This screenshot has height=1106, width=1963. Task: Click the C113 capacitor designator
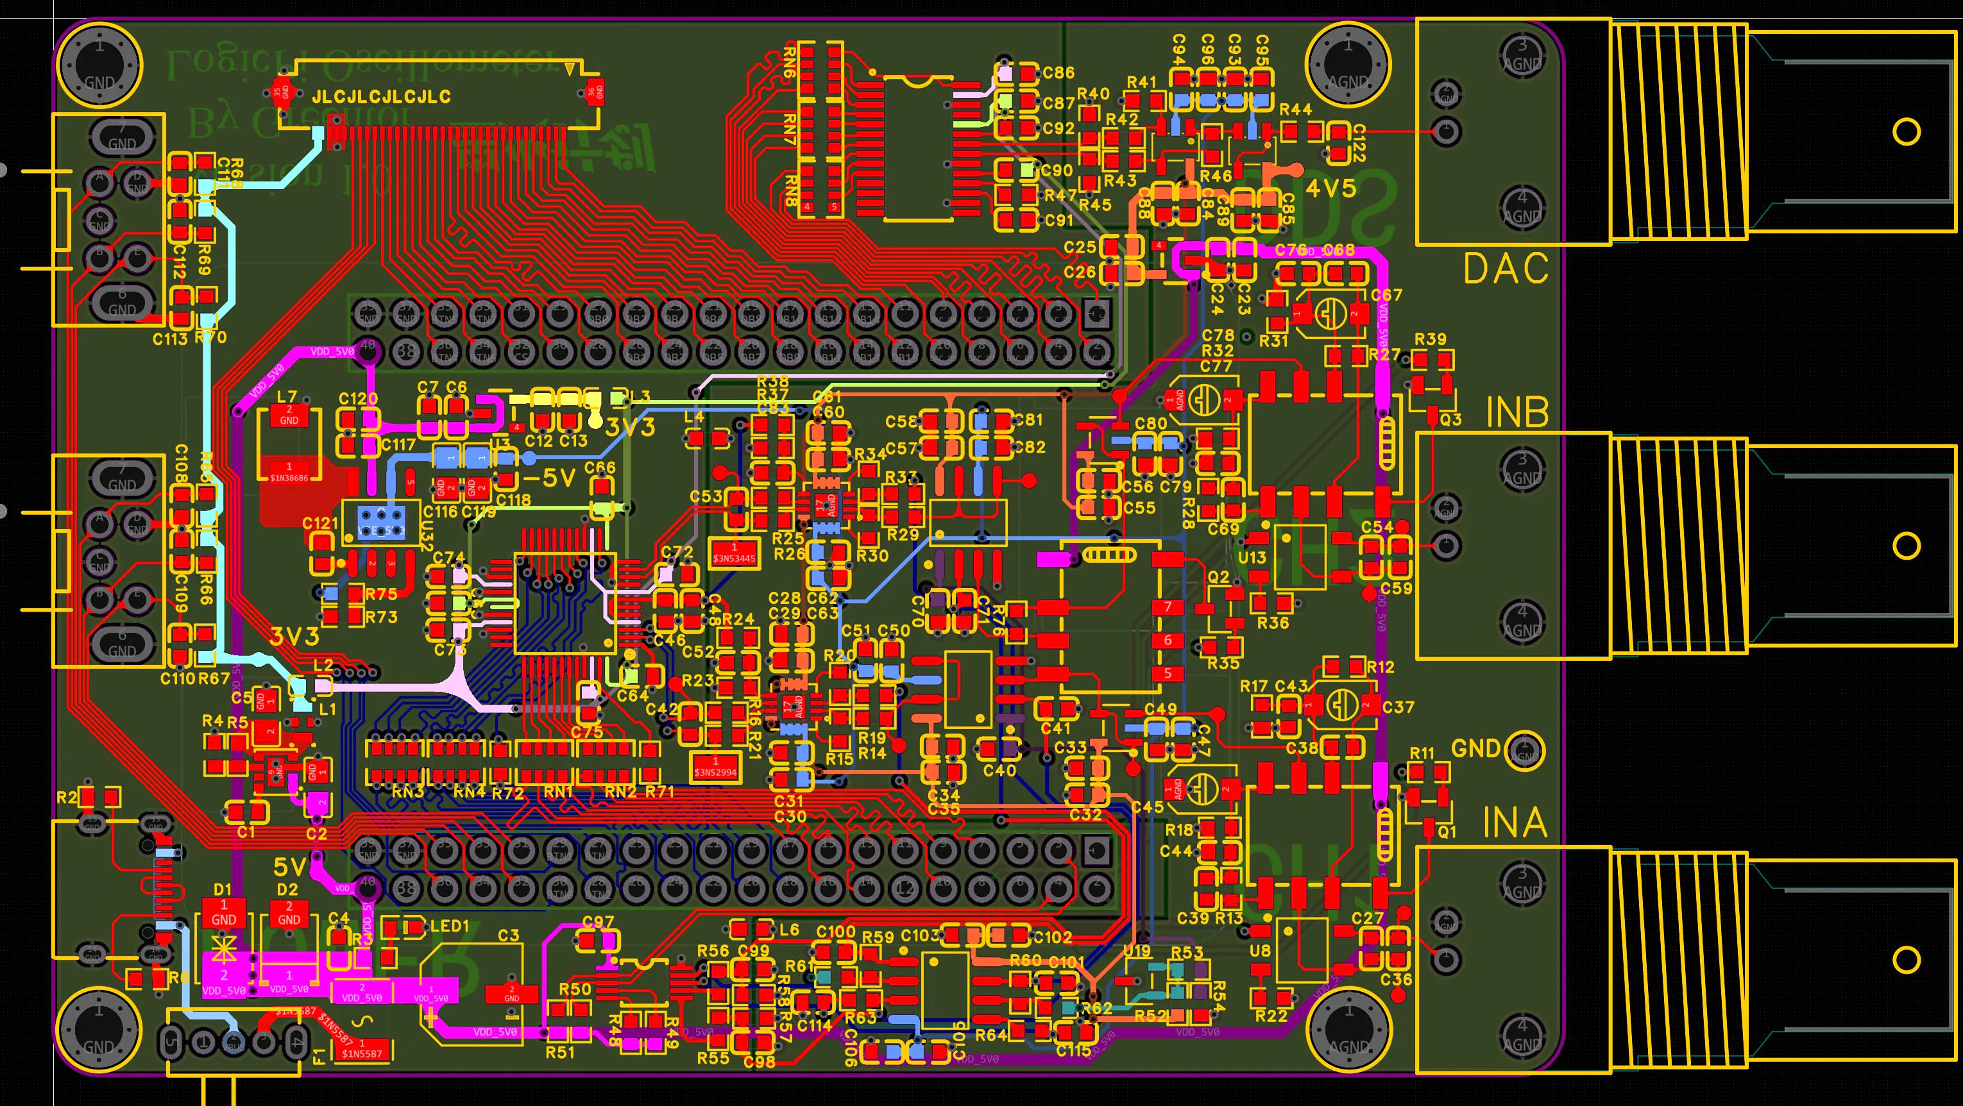pyautogui.click(x=170, y=339)
